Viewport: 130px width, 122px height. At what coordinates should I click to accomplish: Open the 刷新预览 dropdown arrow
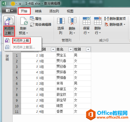pos(27,33)
